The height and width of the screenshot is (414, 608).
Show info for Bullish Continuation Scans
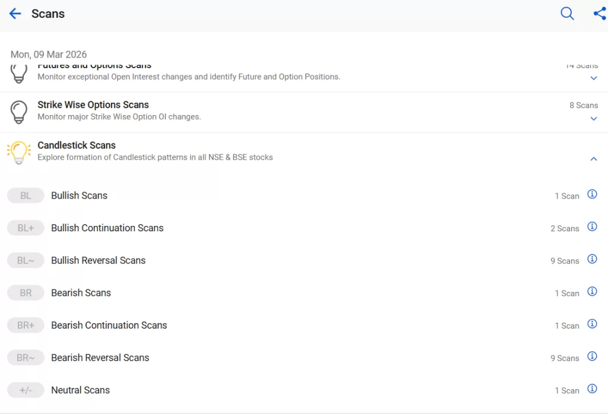(592, 227)
